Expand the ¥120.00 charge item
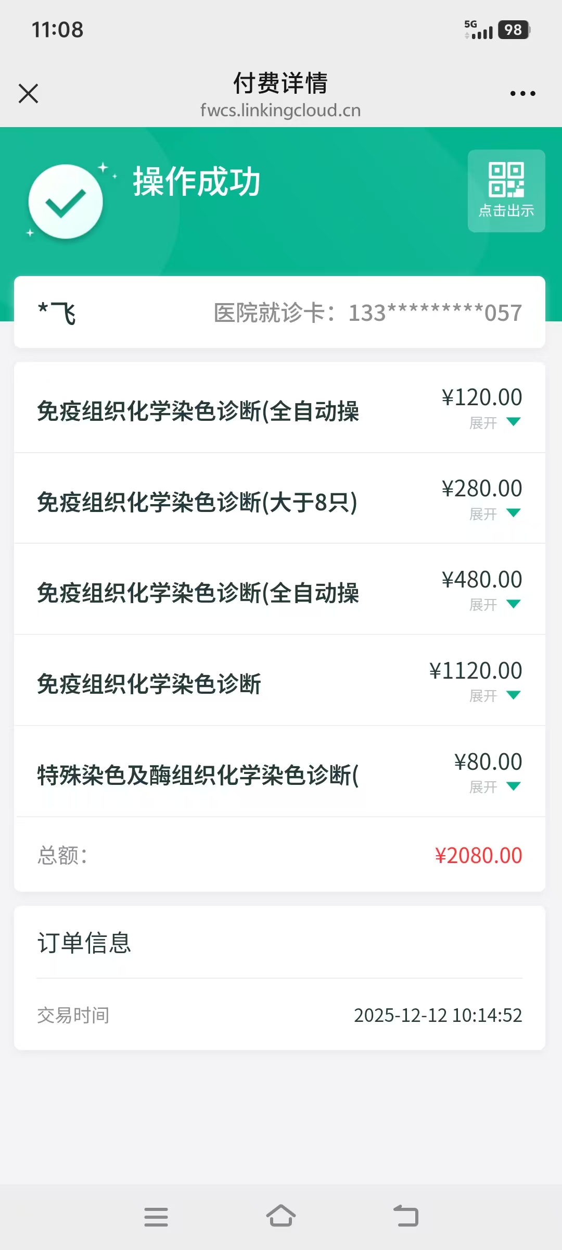This screenshot has width=562, height=1250. 494,422
